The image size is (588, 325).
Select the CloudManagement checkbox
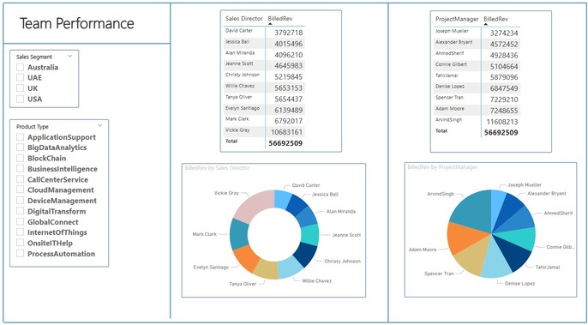(x=21, y=190)
